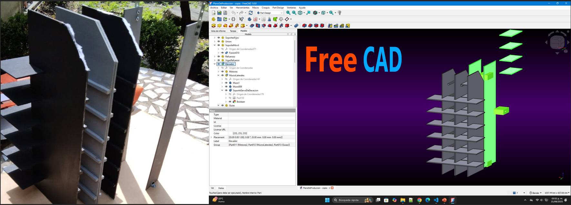
Task: Toggle visibility of SoporteMovil
Action: click(x=219, y=45)
